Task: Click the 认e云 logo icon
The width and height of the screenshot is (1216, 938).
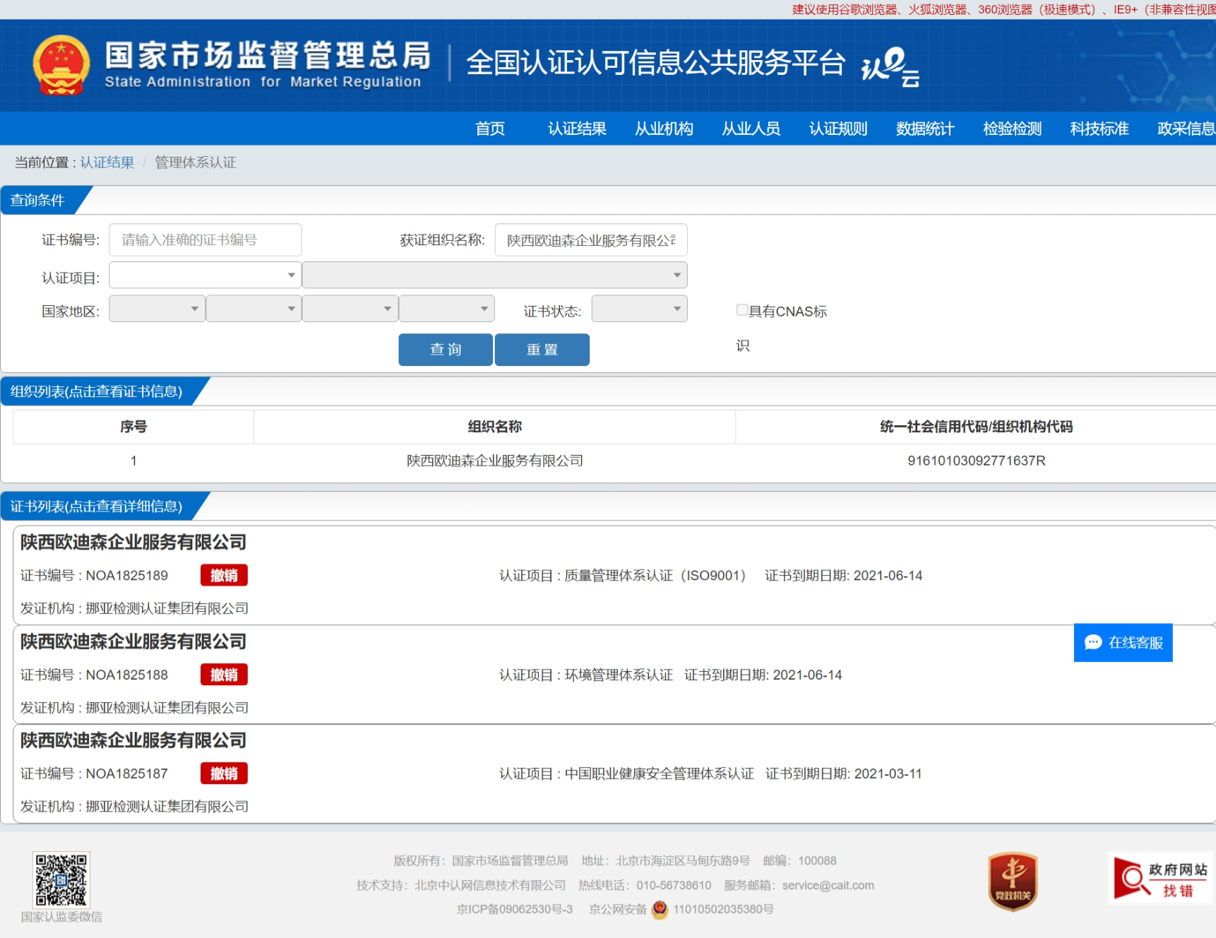Action: click(890, 67)
